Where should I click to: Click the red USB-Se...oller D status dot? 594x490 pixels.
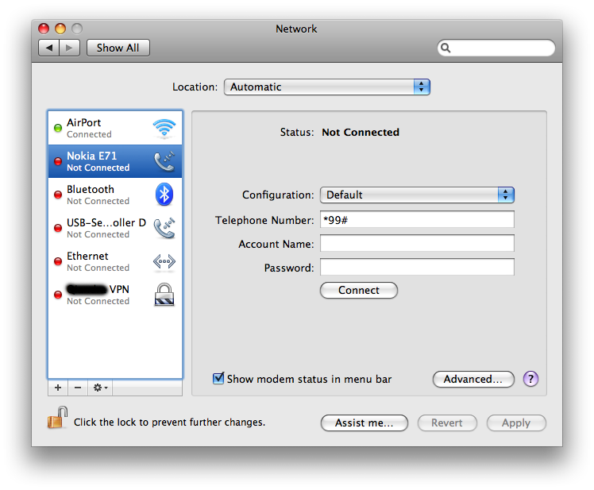[58, 228]
